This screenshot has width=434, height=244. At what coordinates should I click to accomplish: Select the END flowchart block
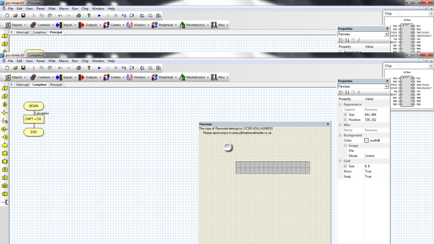tap(34, 132)
